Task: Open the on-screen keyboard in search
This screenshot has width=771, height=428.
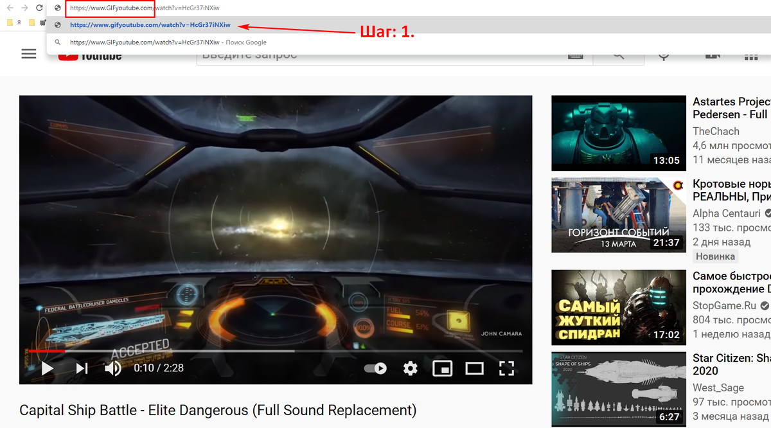Action: tap(576, 56)
